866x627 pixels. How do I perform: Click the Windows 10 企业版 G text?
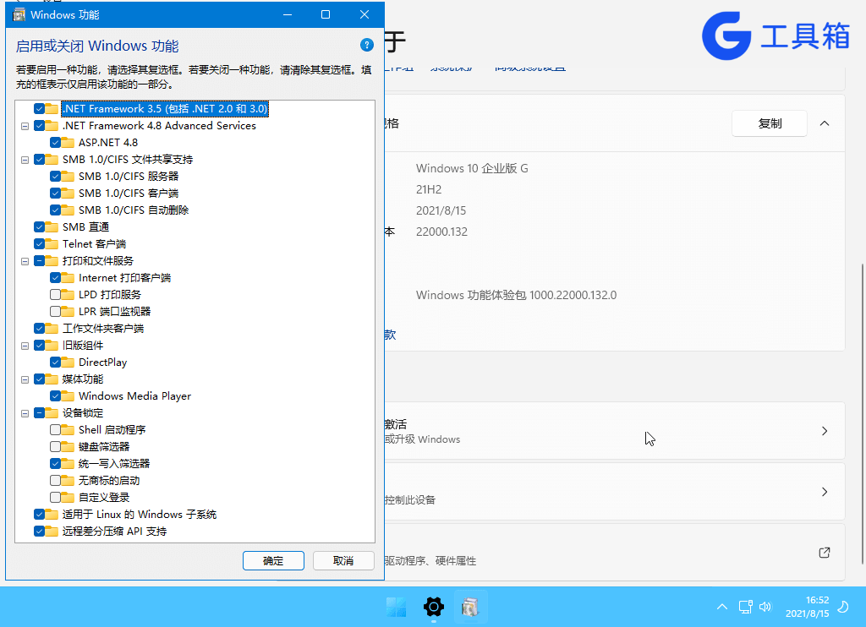(472, 168)
